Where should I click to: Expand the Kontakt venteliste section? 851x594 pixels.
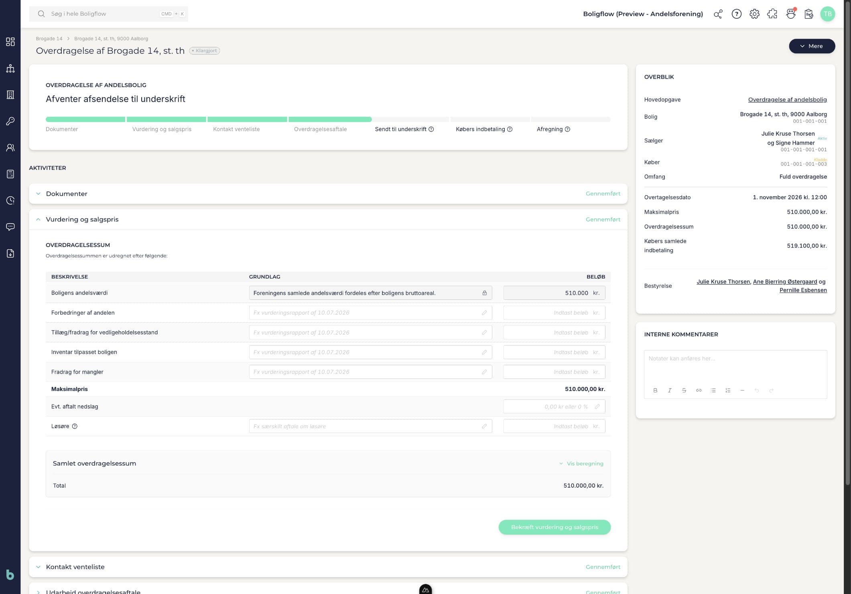pyautogui.click(x=328, y=567)
